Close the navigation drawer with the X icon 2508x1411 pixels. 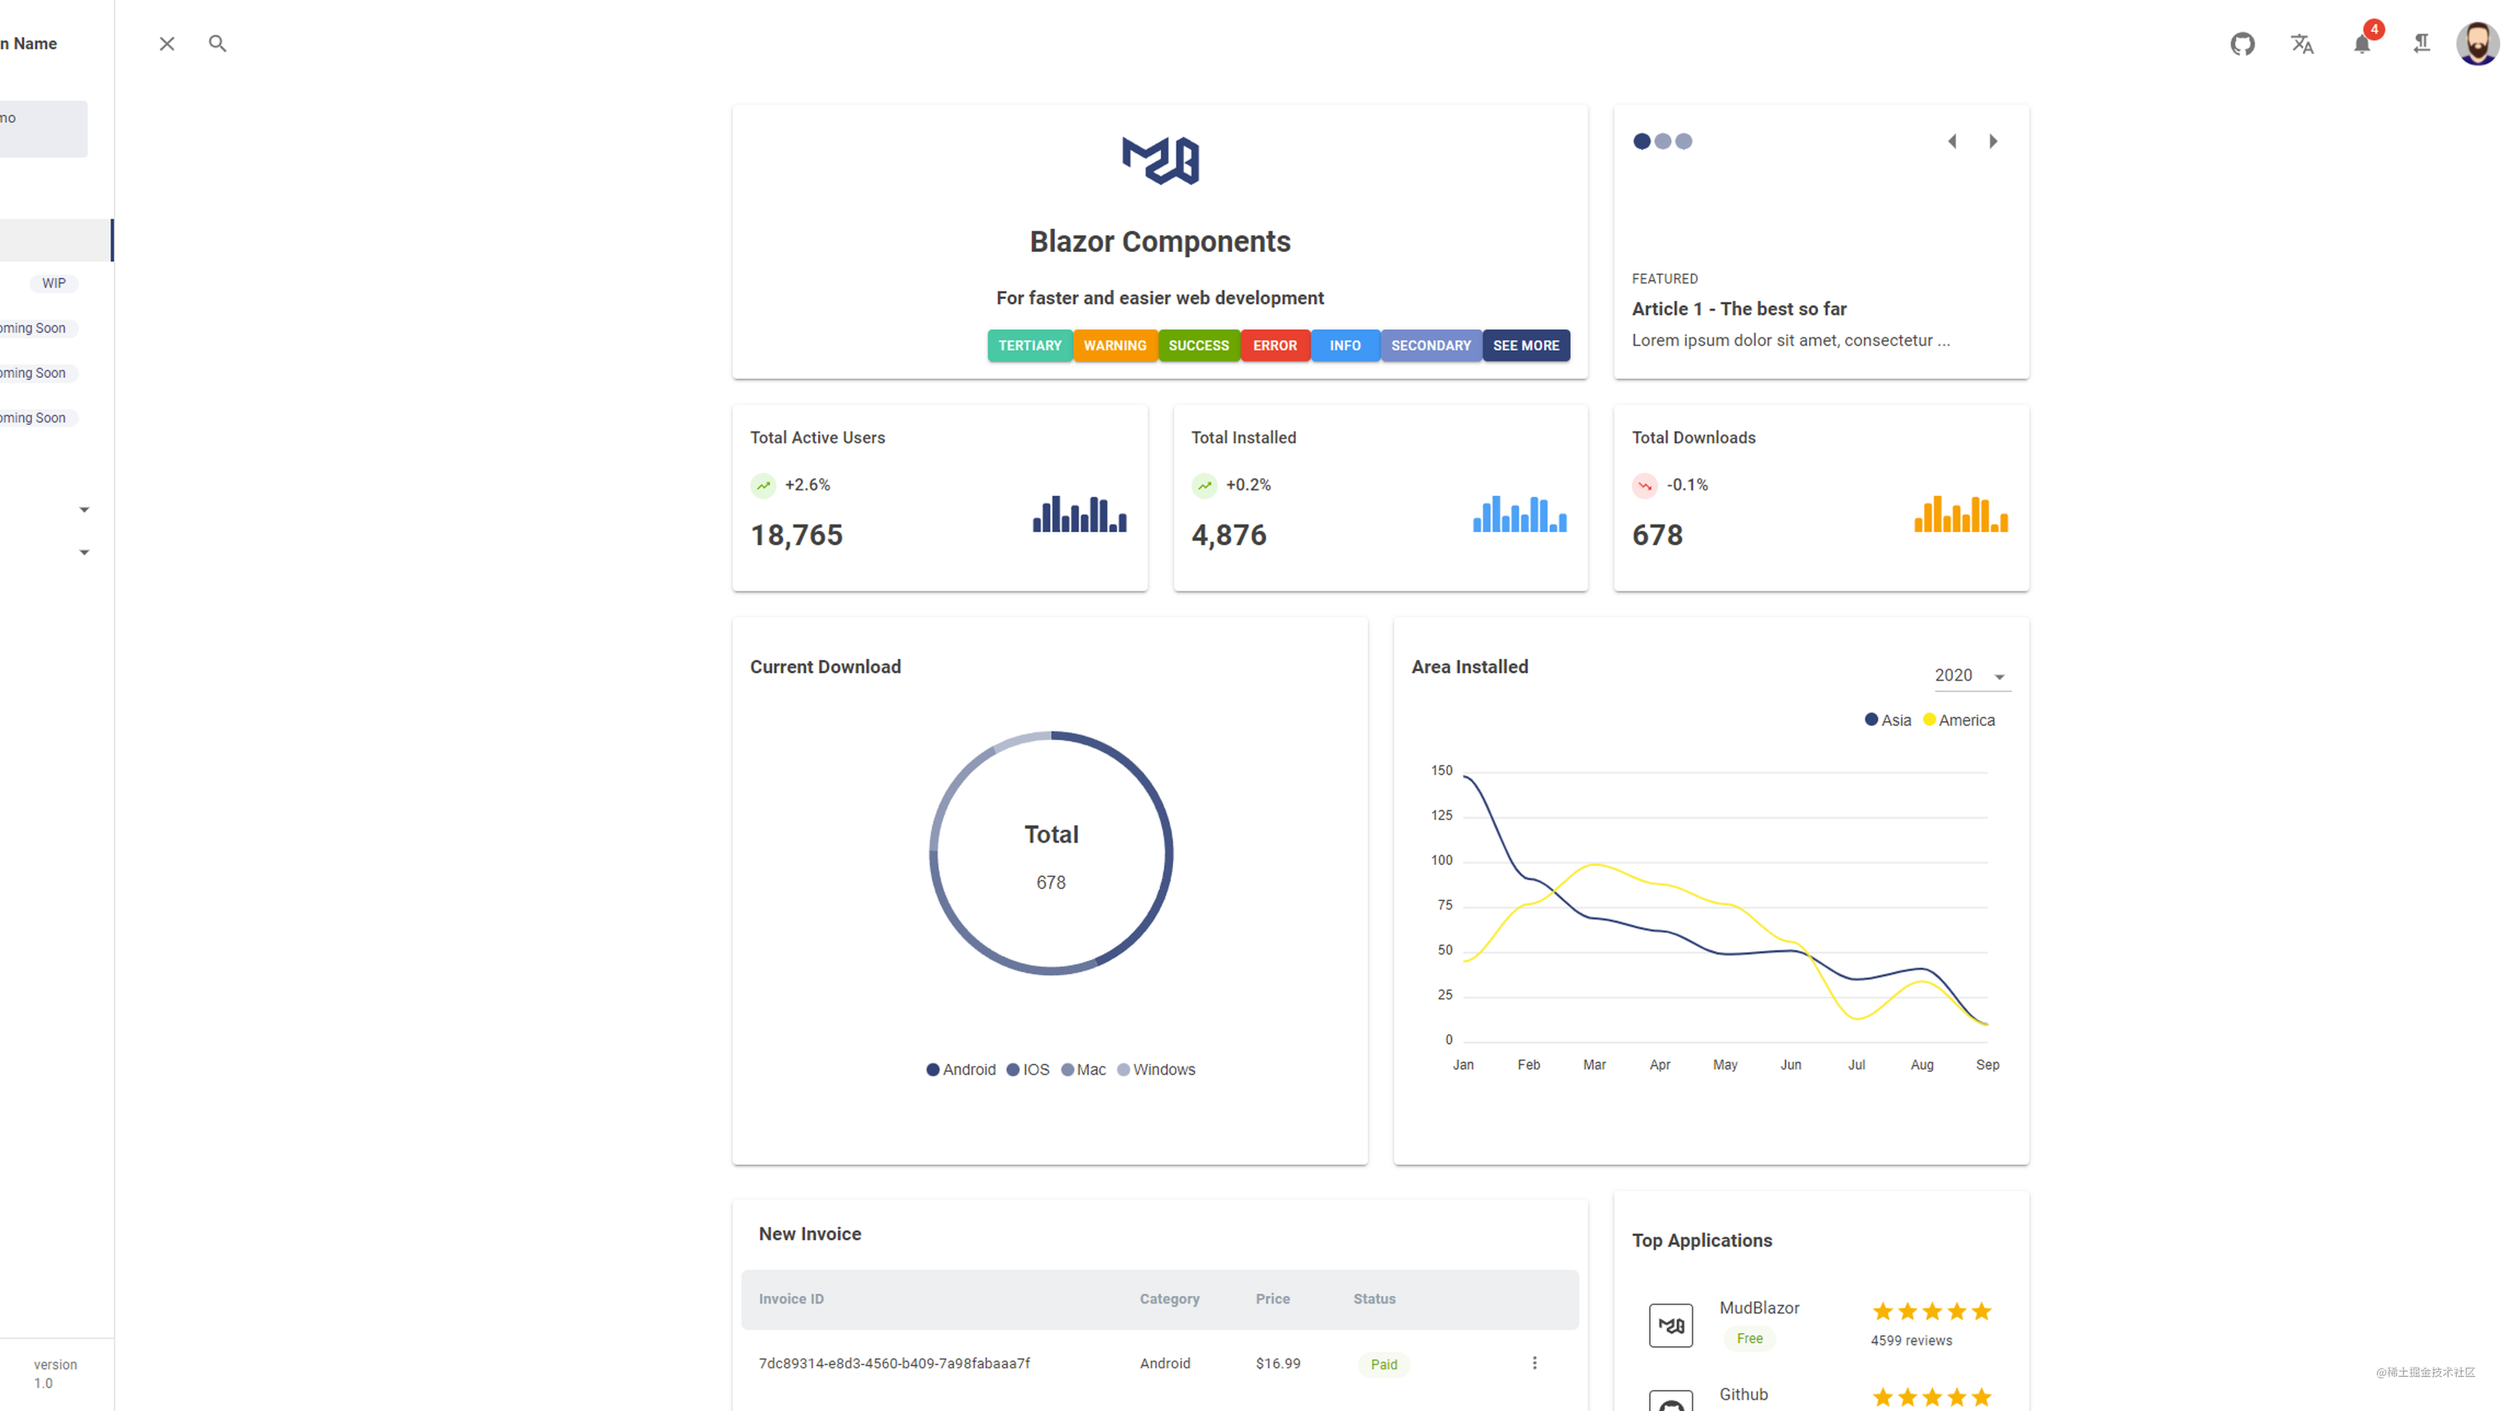coord(166,44)
